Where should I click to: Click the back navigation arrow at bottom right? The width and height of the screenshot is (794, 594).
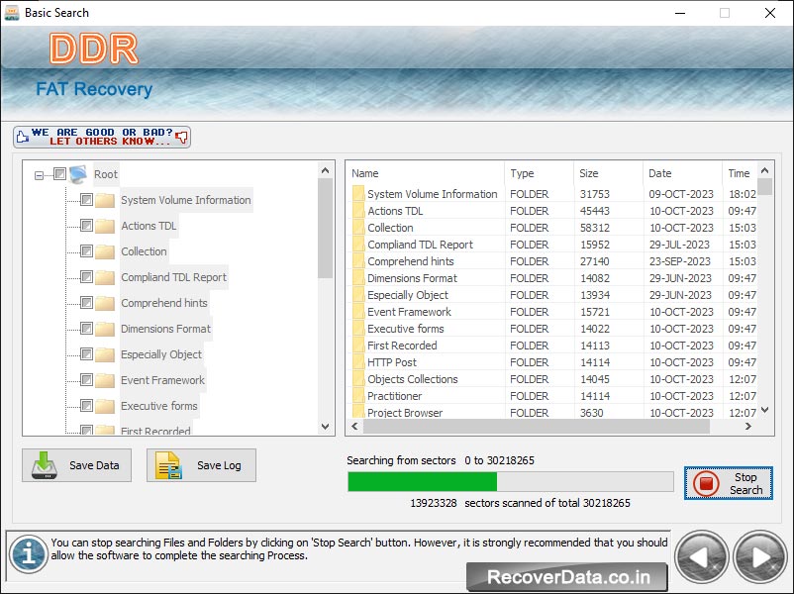pos(703,556)
